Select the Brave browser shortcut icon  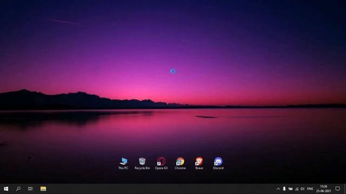199,163
